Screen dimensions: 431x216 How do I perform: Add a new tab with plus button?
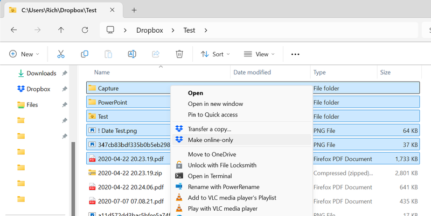pos(134,10)
